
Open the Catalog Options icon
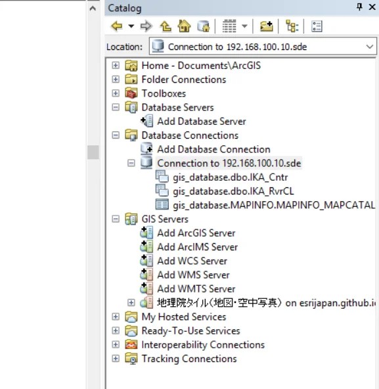click(x=317, y=26)
